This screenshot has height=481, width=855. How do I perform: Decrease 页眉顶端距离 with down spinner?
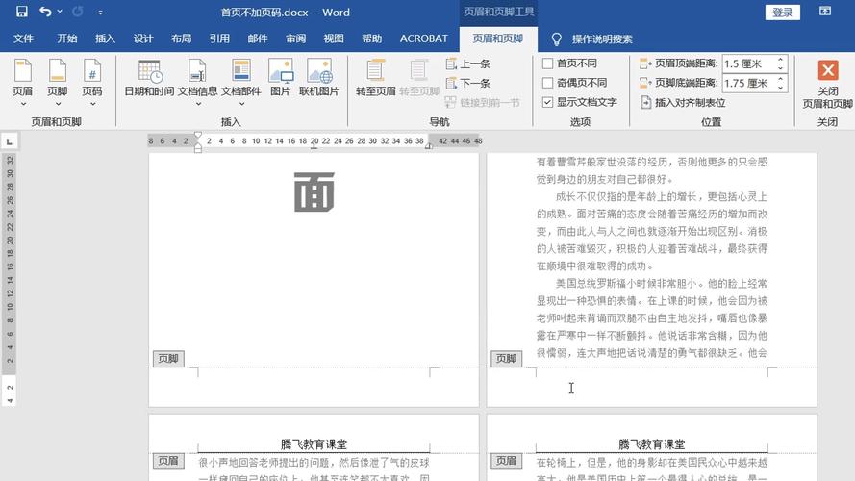coord(781,68)
